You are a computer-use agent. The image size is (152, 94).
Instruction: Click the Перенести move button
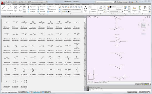click(x=32, y=7)
